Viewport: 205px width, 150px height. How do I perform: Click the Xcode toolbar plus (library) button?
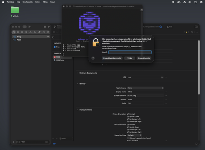[30, 27]
